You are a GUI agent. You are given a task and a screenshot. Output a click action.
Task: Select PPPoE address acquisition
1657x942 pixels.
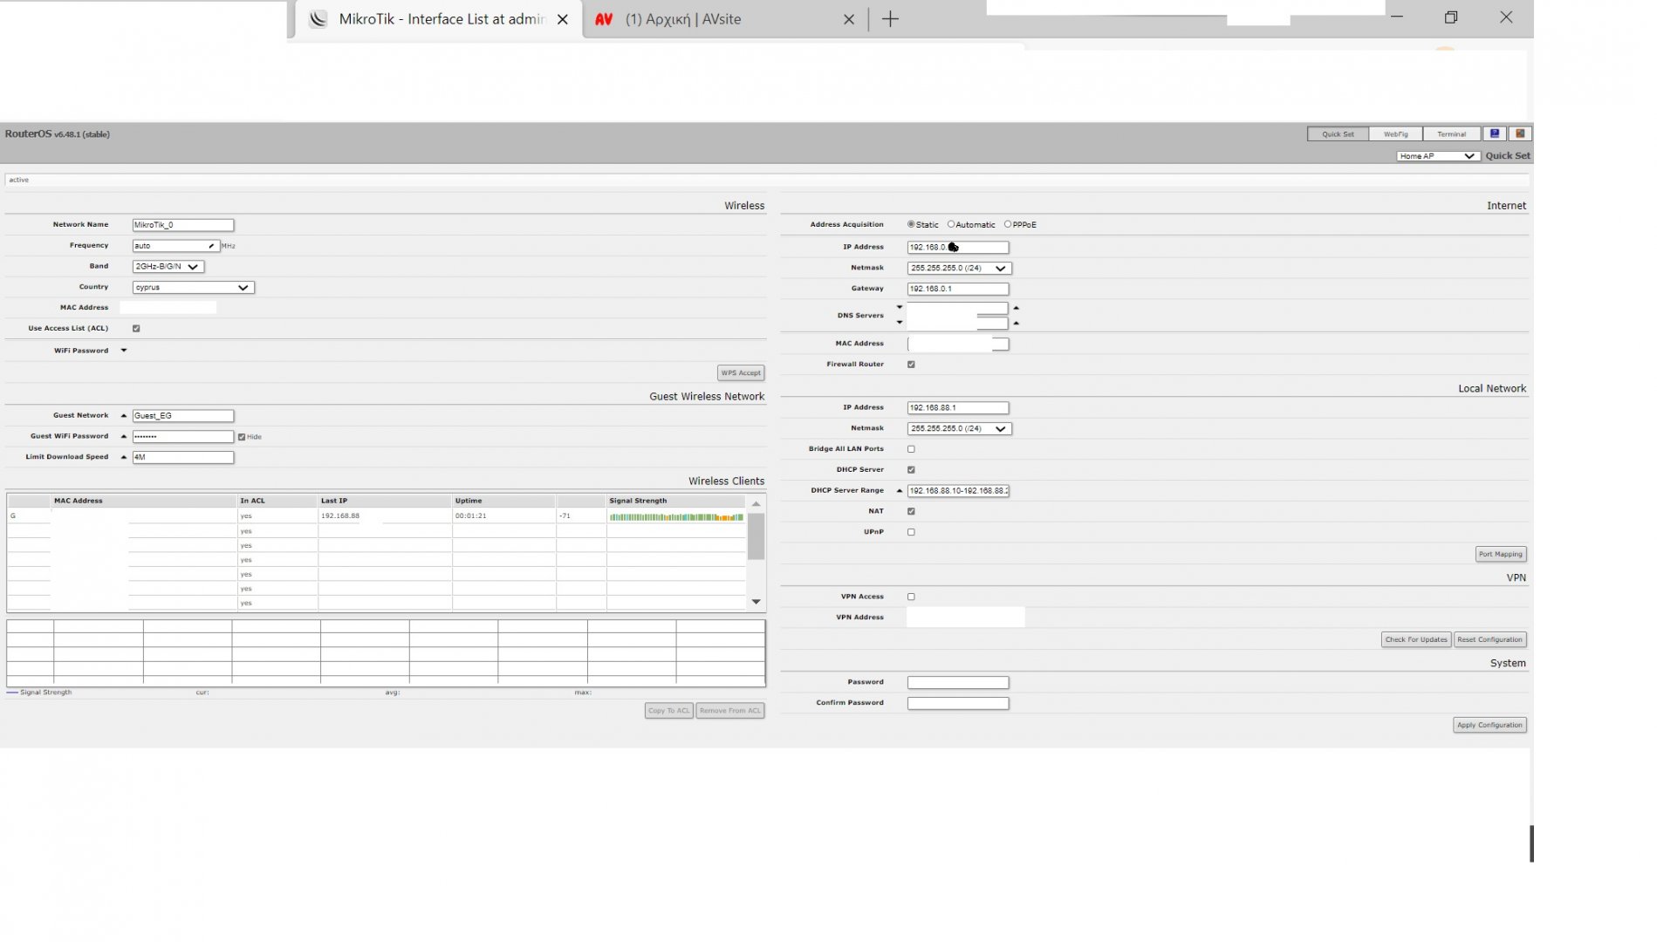point(1008,224)
